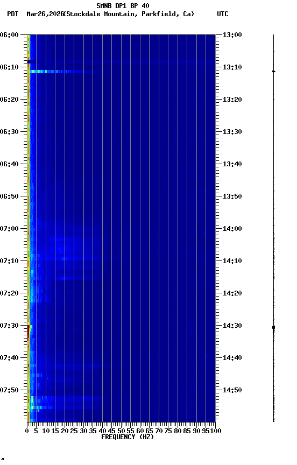This screenshot has height=465, width=297.
Task: Click the station name 'Stockdale Mountain, Parkfield, Ca'
Action: [x=129, y=14]
